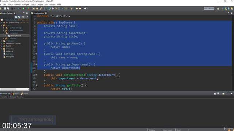Minimize the Project Explorer panel
Viewport: 234px width, 131px height.
[24, 13]
